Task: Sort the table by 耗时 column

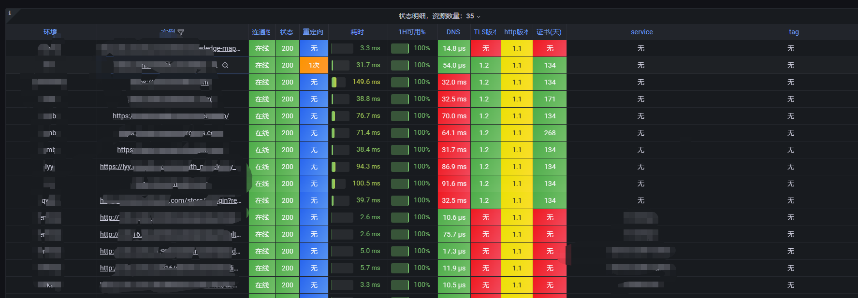Action: [357, 32]
